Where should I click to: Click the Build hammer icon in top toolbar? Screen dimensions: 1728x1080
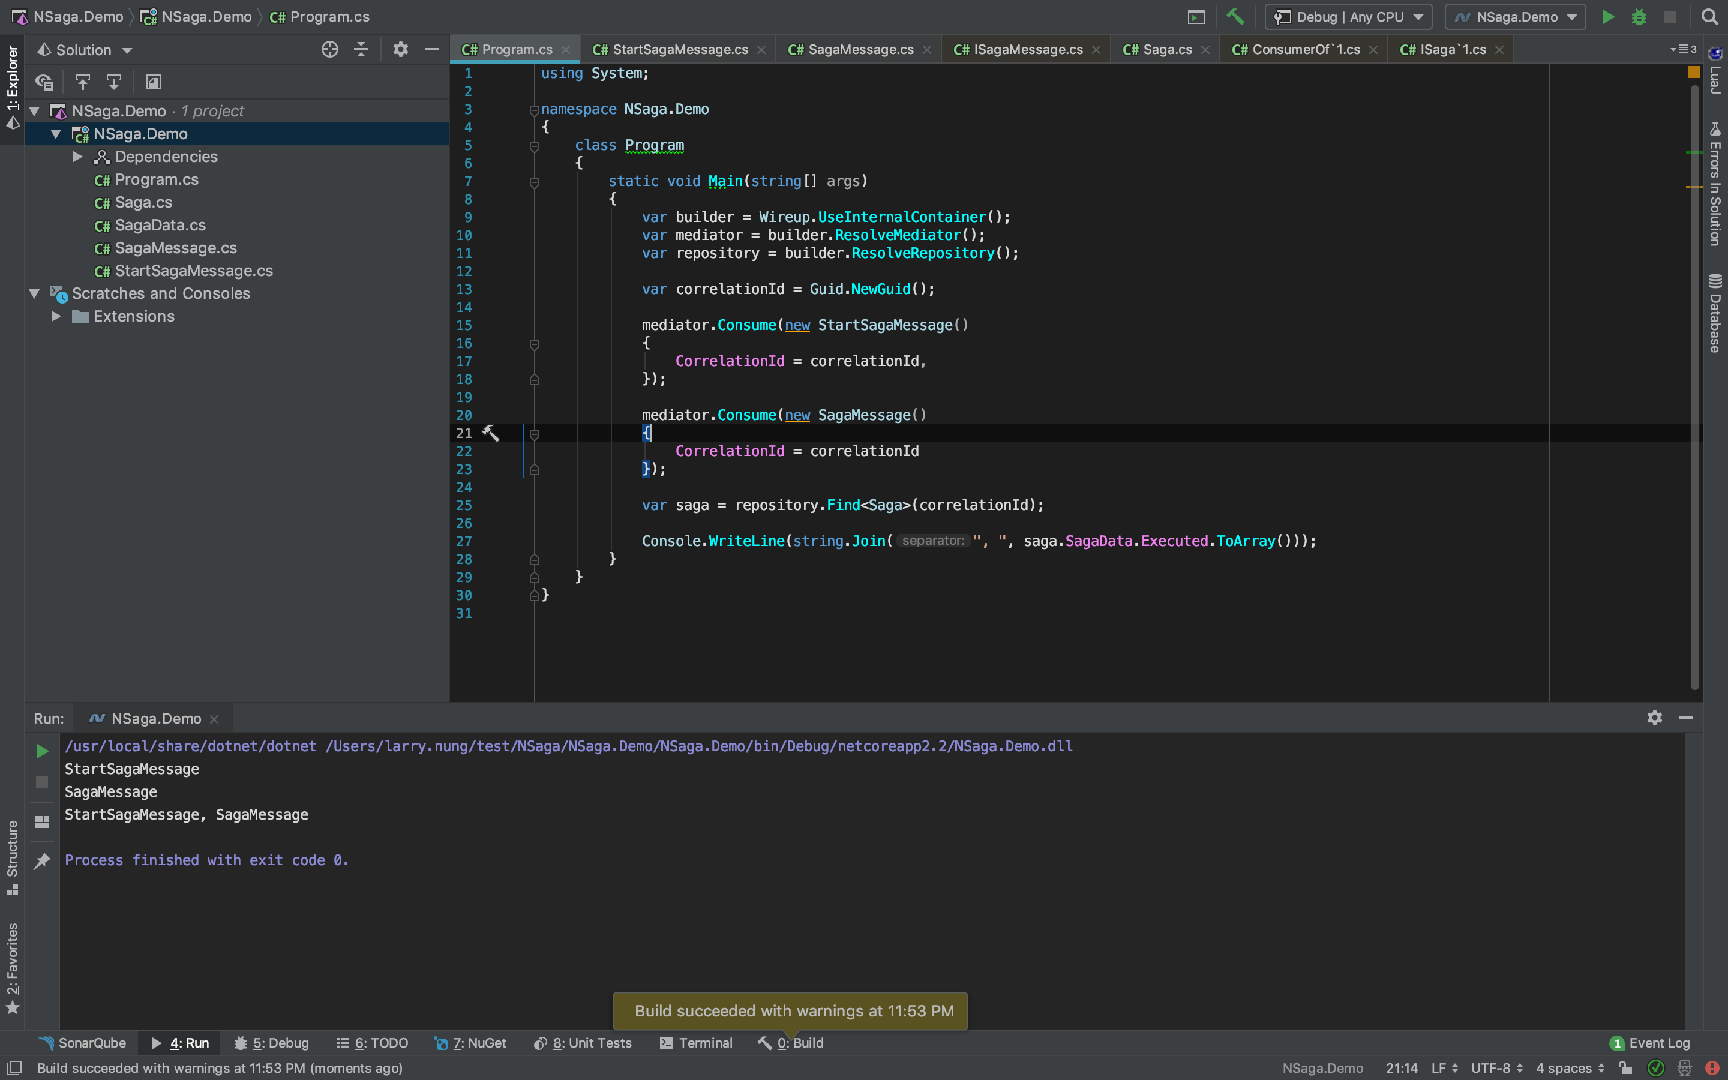tap(1235, 16)
